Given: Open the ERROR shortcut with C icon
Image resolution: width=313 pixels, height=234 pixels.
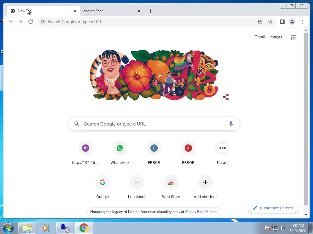Looking at the screenshot, I should click(x=154, y=153).
